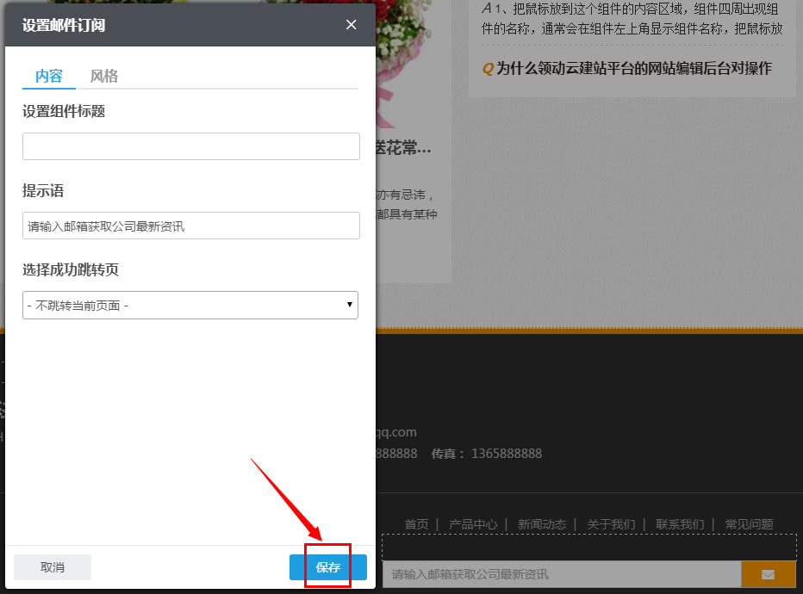Click the 请输入邮箱获取公司最新资讯 subscription box
Screen dimensions: 803x594
click(x=564, y=573)
